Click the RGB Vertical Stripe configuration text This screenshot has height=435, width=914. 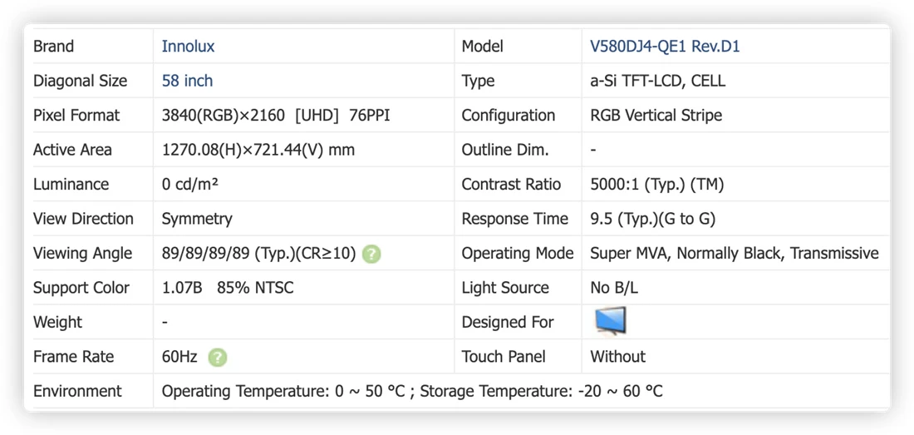[x=656, y=115]
